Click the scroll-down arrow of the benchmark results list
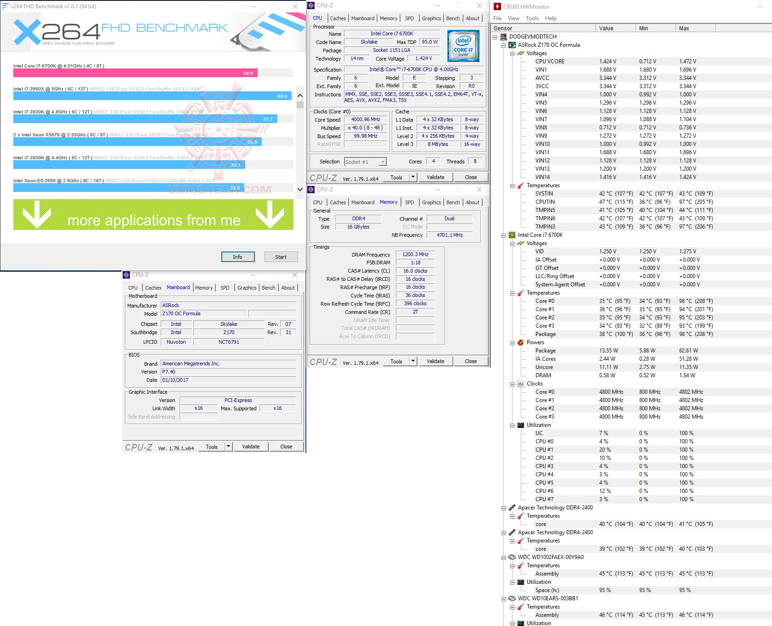The width and height of the screenshot is (772, 626). 300,189
